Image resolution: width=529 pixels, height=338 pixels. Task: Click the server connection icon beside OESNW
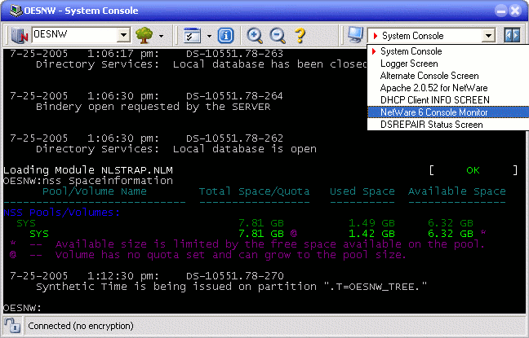pyautogui.click(x=20, y=36)
